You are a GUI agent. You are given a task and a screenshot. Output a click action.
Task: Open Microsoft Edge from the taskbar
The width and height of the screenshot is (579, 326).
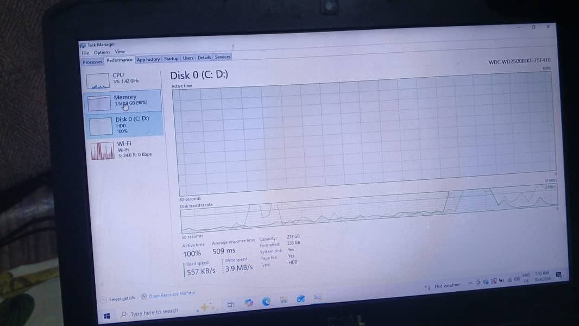tap(266, 302)
